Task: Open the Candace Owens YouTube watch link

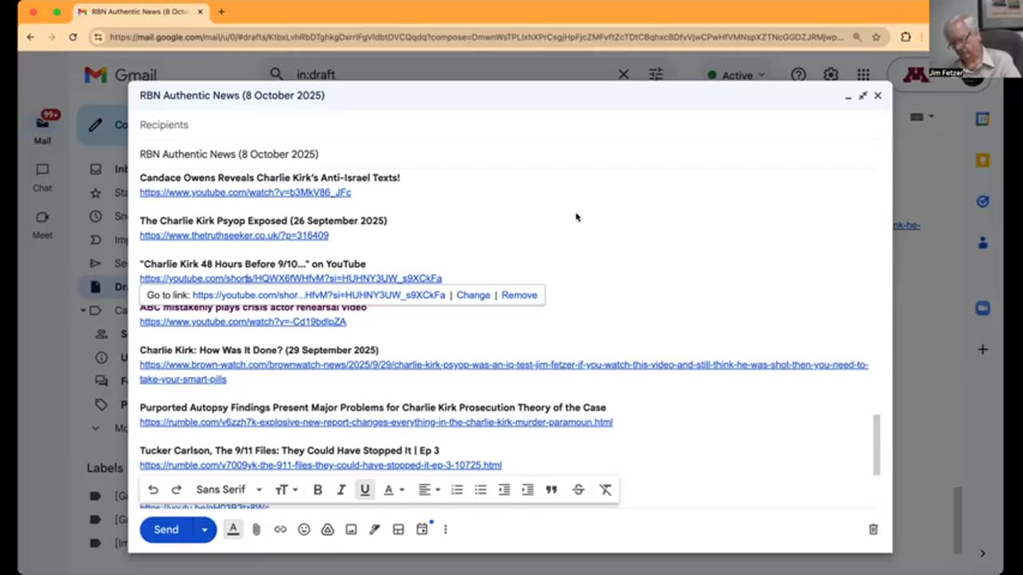Action: [x=245, y=192]
